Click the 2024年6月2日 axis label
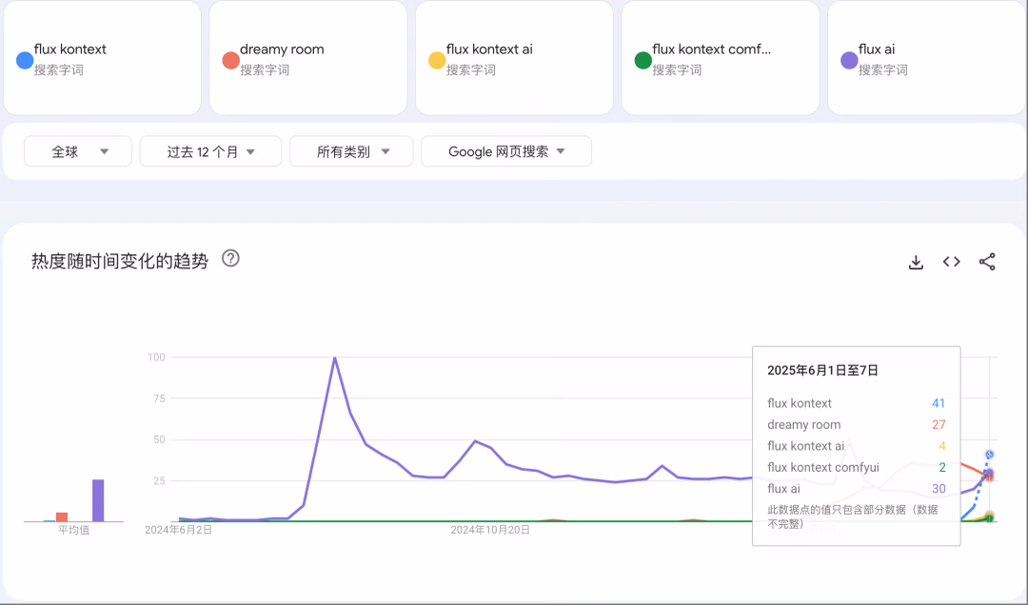1028x605 pixels. click(x=178, y=530)
